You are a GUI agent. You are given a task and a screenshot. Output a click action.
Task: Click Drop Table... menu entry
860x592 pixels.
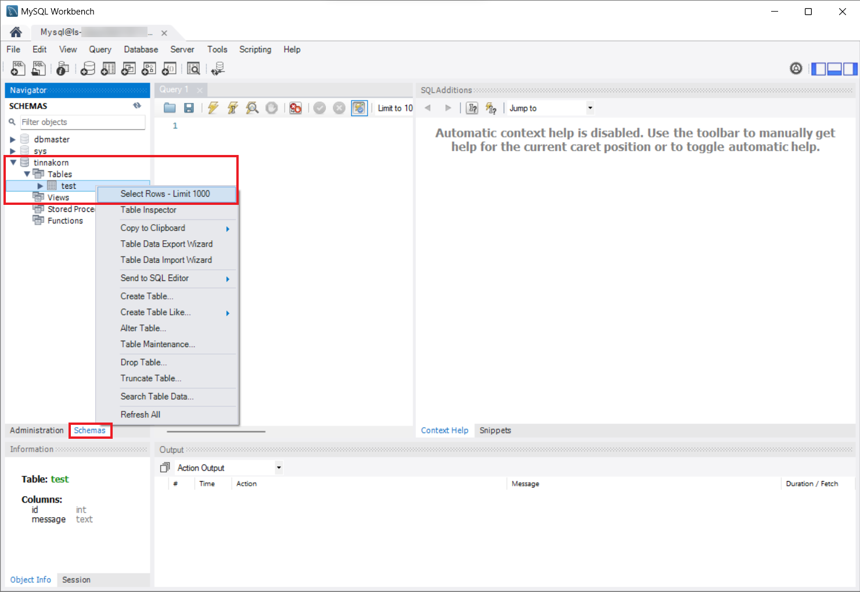point(167,362)
